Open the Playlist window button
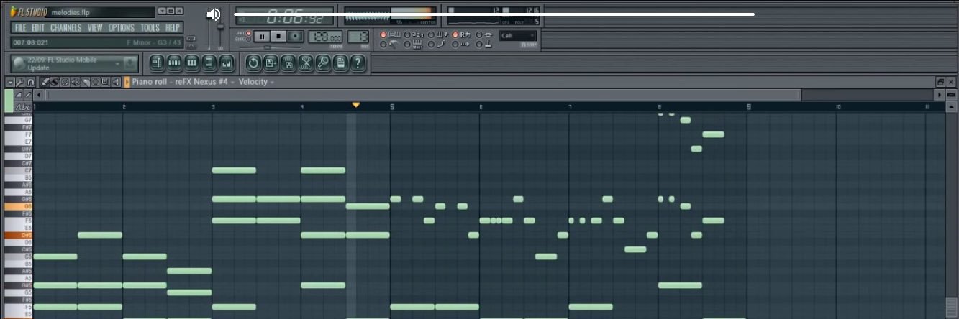959x319 pixels. pyautogui.click(x=157, y=63)
